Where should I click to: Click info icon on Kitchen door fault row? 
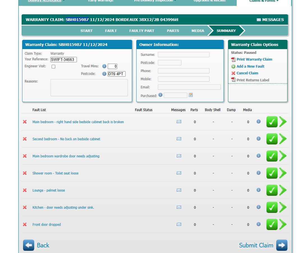[259, 207]
